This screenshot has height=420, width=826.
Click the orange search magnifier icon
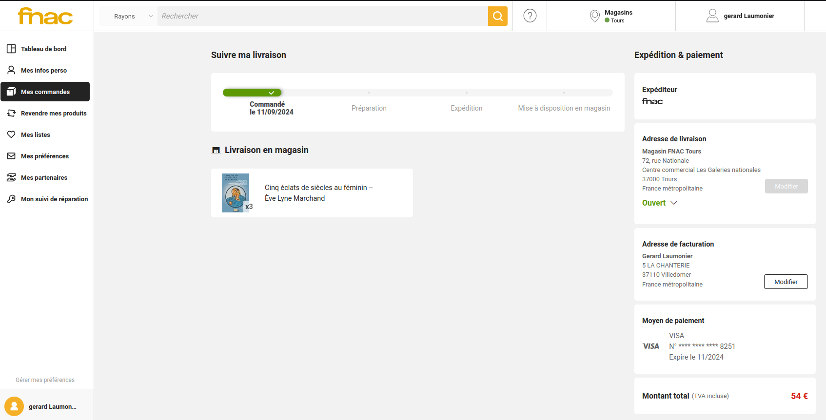pos(497,16)
